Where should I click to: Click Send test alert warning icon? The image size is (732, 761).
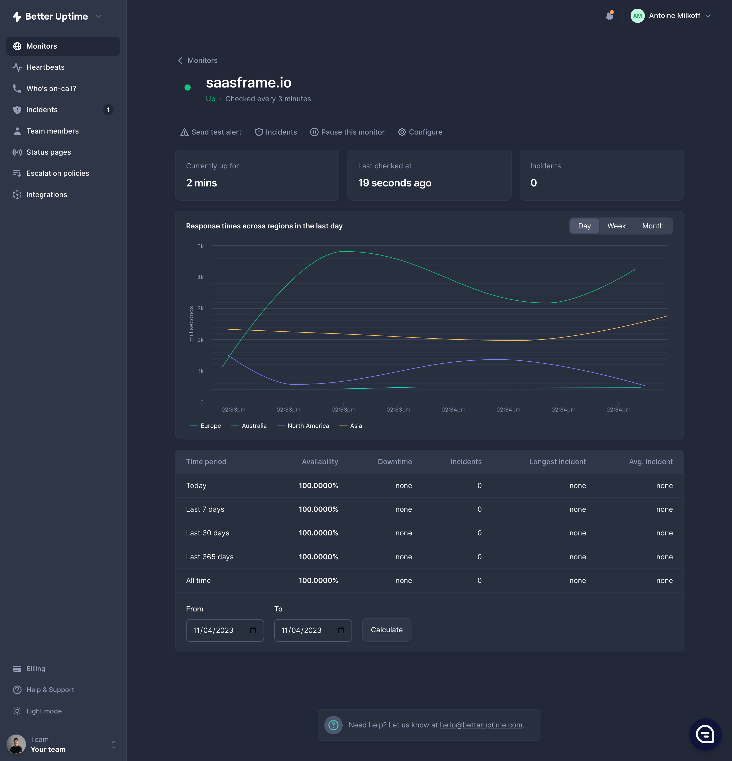pos(184,132)
